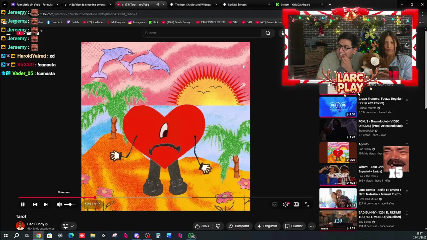Switch to Stream - Kick Dashboard tab

pos(299,5)
